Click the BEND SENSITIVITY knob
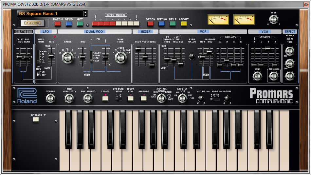Image resolution: width=311 pixels, height=175 pixels. point(69,98)
